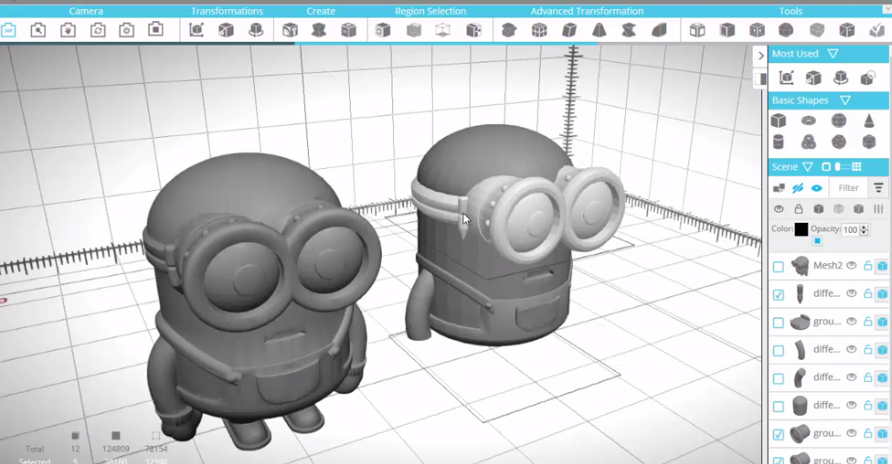Click the orbit camera tool with circular arrows
892x464 pixels.
(x=97, y=30)
